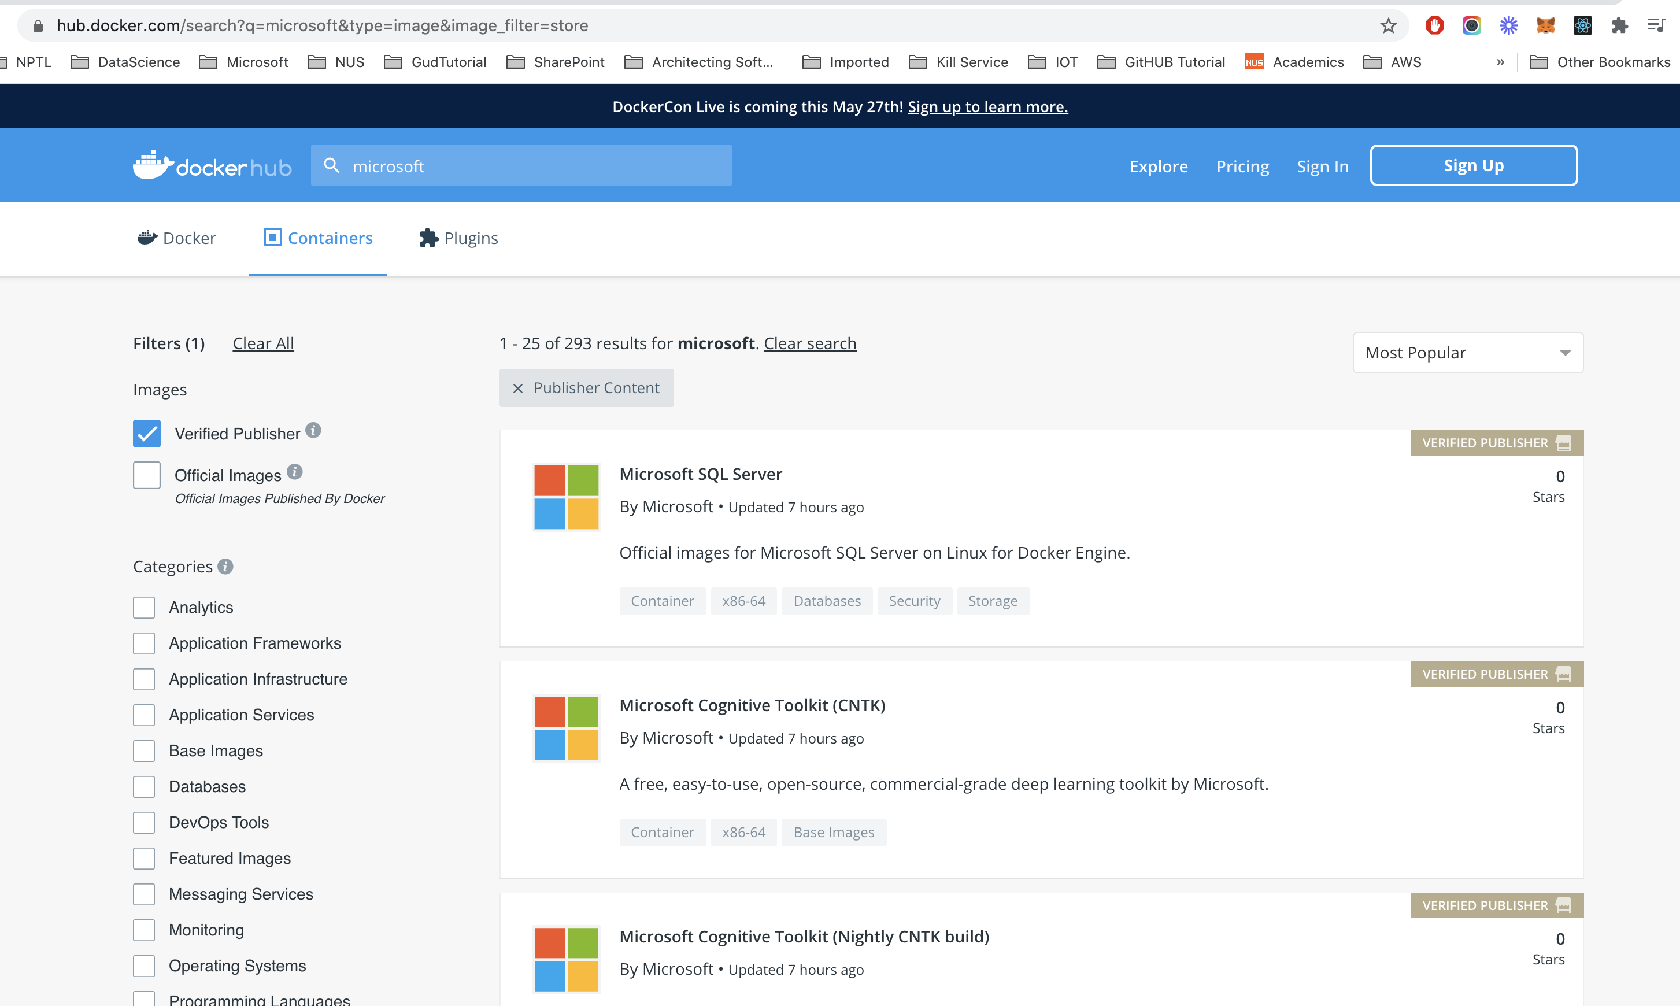
Task: Click the search magnifier icon
Action: [331, 165]
